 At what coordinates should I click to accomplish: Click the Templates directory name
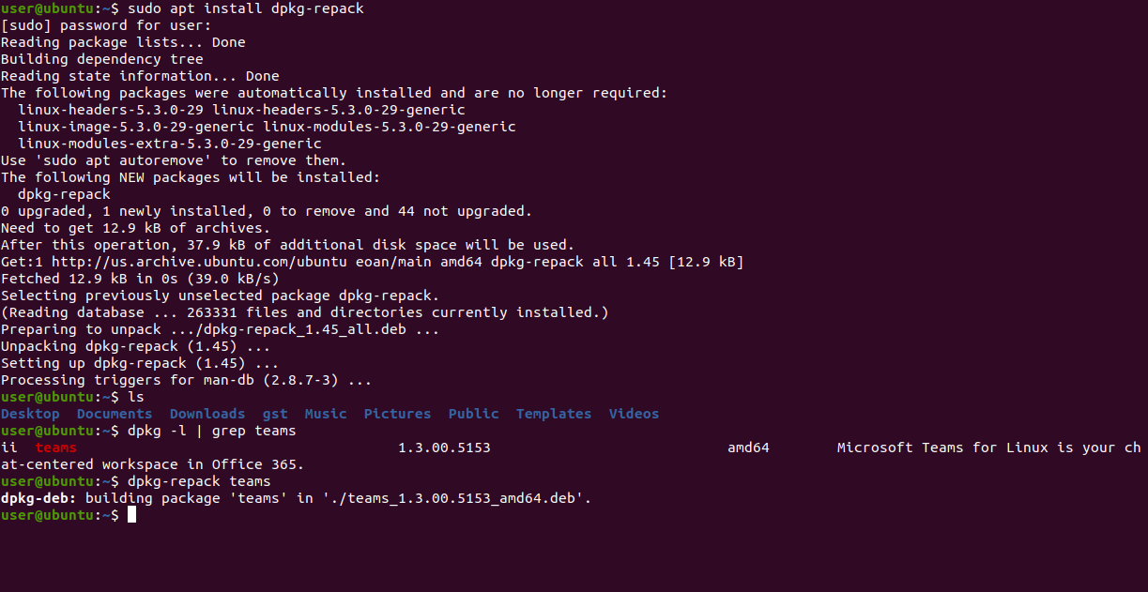pyautogui.click(x=554, y=414)
